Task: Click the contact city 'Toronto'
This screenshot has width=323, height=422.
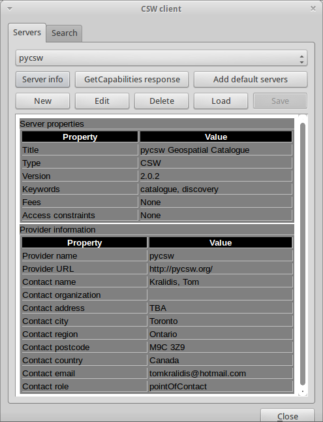Action: (x=164, y=321)
